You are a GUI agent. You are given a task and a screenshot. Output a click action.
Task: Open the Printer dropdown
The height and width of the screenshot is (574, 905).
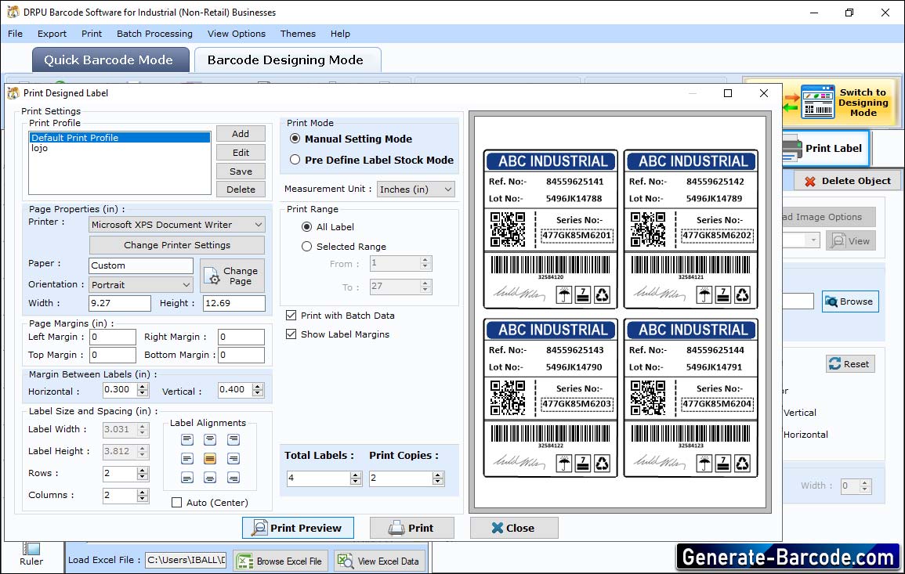(259, 225)
